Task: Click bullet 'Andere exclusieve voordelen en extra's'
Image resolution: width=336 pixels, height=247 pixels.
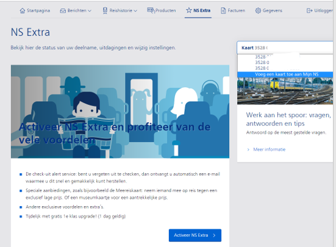Action: tap(65, 207)
